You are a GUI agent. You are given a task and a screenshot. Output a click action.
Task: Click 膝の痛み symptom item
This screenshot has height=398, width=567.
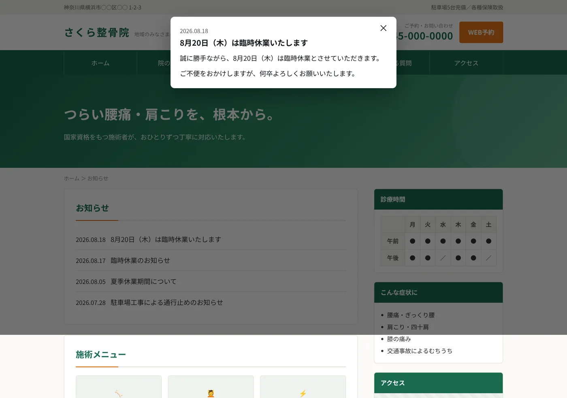click(x=399, y=339)
